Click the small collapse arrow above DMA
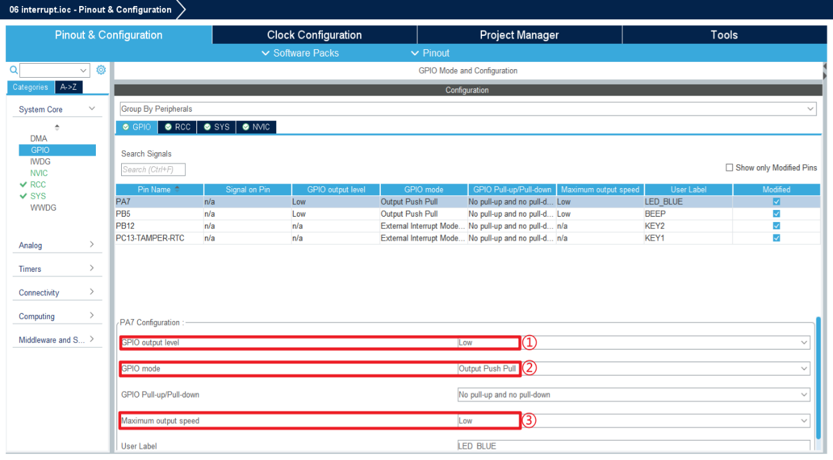The width and height of the screenshot is (833, 460). 57,127
